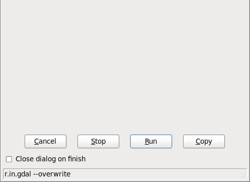Click the Cancel button
Image resolution: width=250 pixels, height=182 pixels.
click(x=45, y=141)
